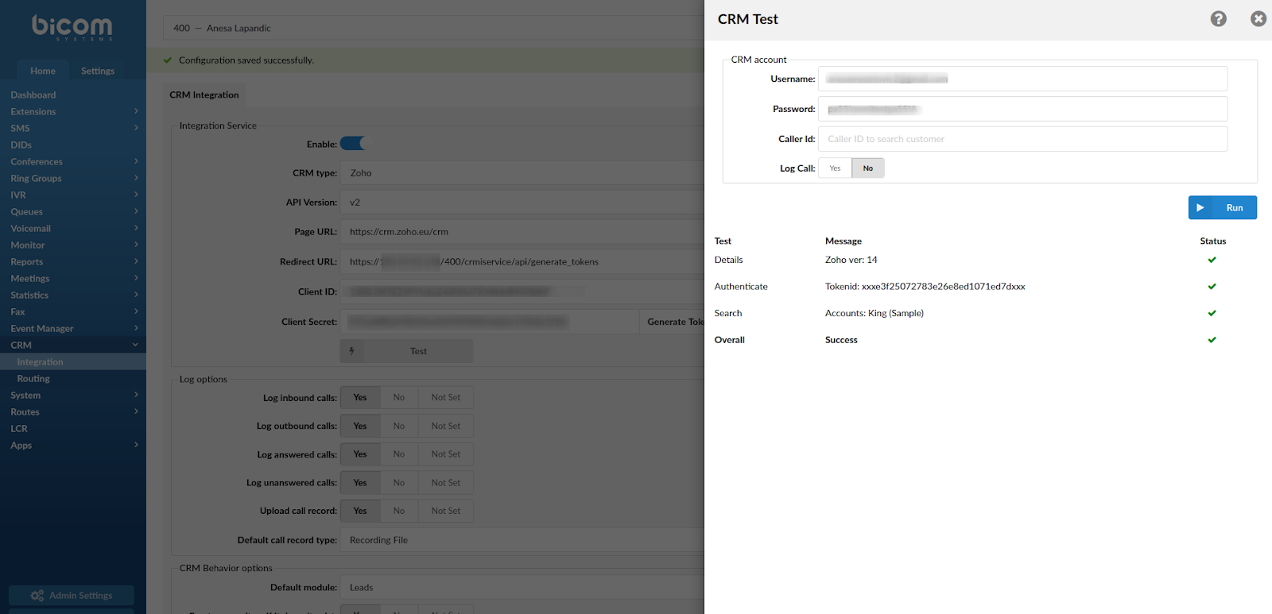Open the Fax sidebar item

coord(73,311)
